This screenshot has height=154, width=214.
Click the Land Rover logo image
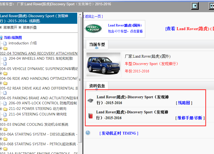point(94,29)
